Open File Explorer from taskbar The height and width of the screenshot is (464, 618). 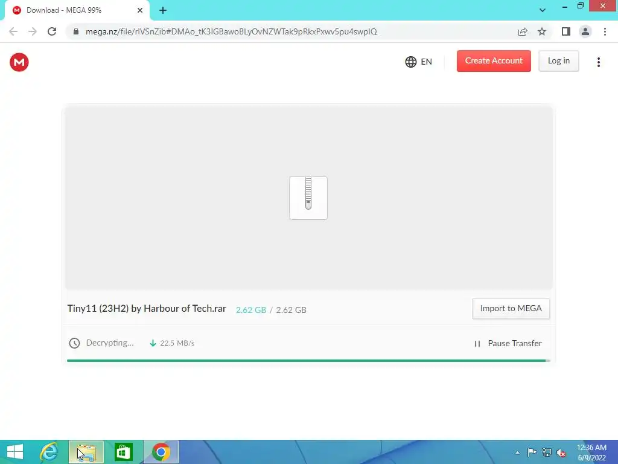[86, 452]
